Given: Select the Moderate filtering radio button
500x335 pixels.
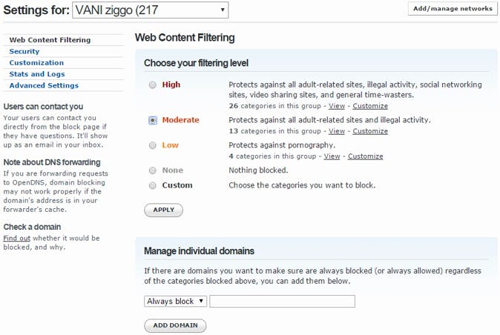Looking at the screenshot, I should point(153,119).
